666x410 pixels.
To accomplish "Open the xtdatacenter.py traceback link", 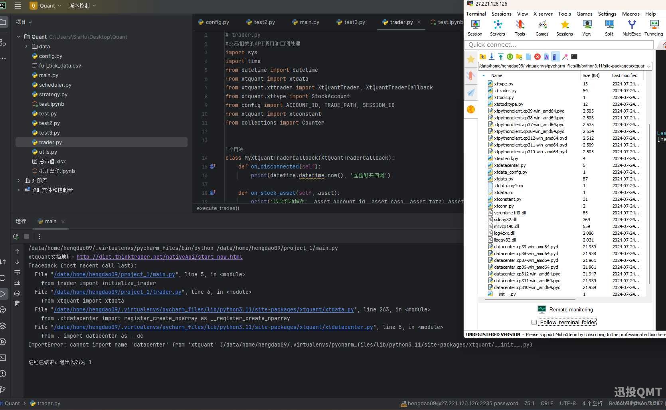I will click(x=214, y=327).
